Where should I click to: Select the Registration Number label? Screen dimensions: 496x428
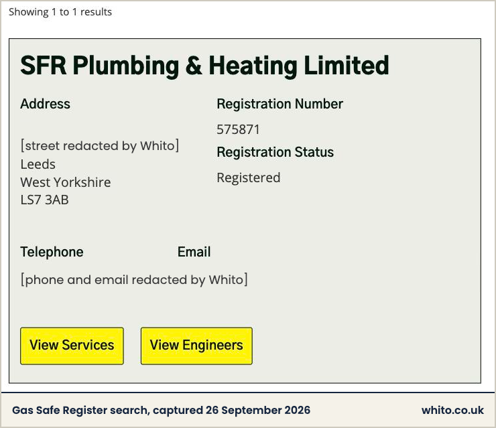[x=280, y=104]
